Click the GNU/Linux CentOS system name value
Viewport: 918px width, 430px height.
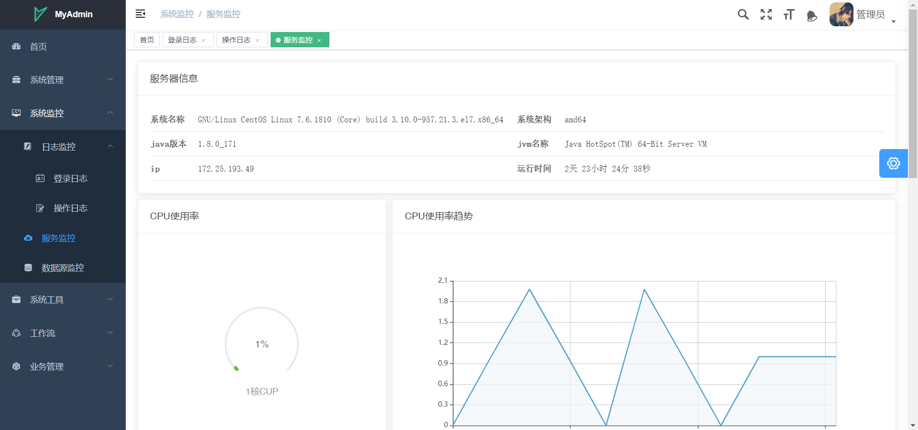[350, 119]
